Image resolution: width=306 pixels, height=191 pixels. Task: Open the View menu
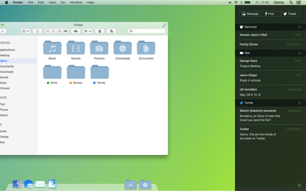(53, 3)
